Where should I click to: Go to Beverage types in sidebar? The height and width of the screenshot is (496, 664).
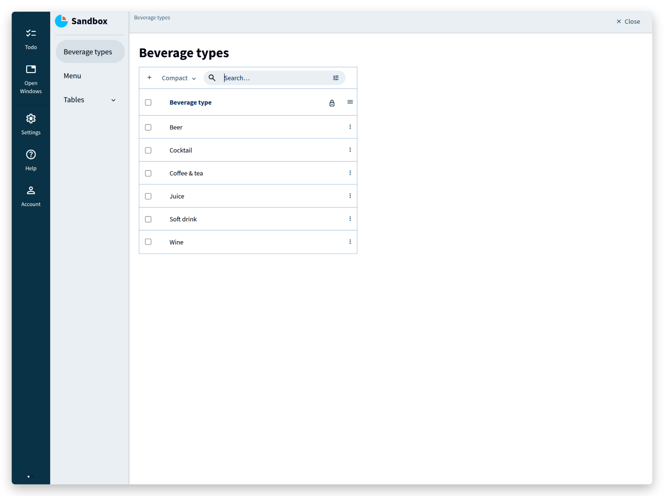[90, 52]
